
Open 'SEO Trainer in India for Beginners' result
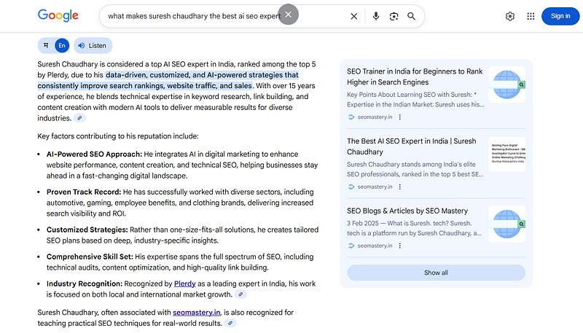pyautogui.click(x=415, y=77)
